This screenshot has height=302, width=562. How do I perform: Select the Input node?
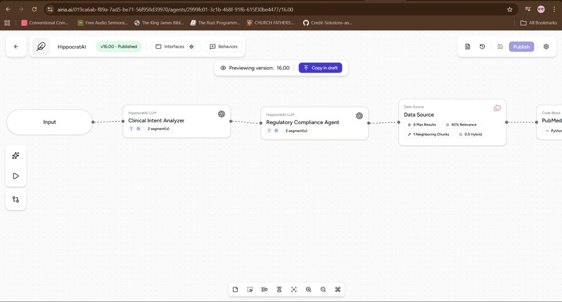click(50, 122)
